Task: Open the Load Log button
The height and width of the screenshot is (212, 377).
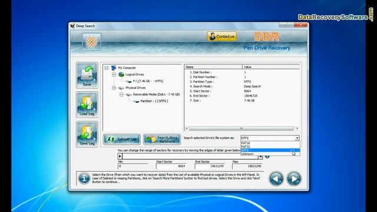Action: click(87, 105)
